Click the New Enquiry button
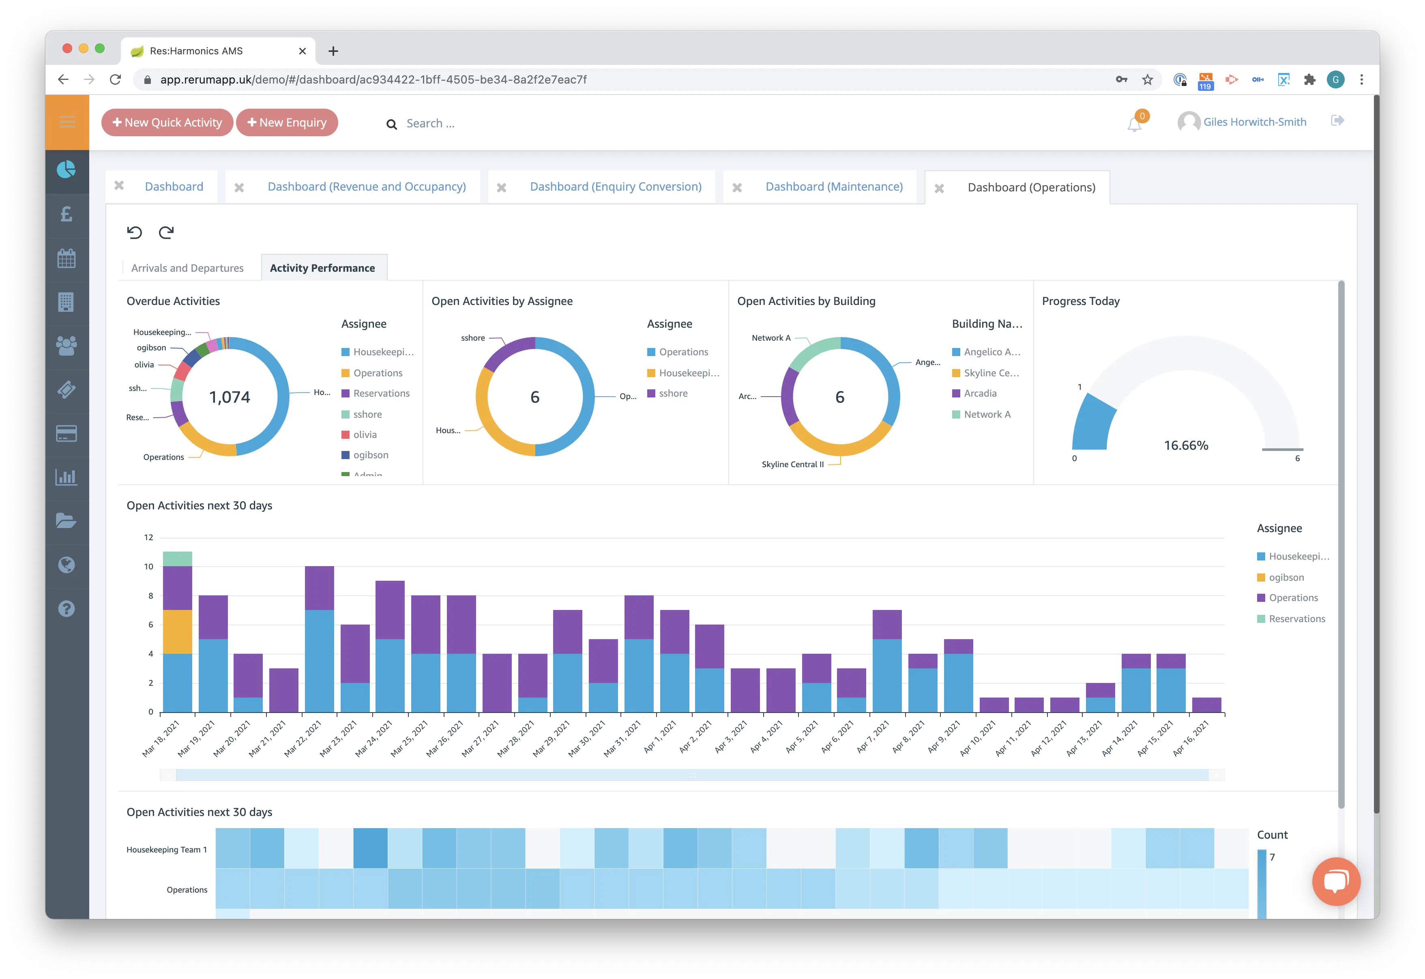This screenshot has width=1425, height=979. coord(286,123)
